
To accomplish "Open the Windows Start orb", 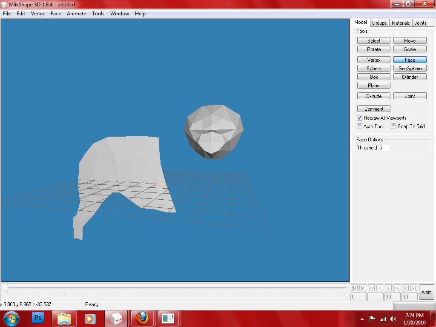I will point(11,318).
